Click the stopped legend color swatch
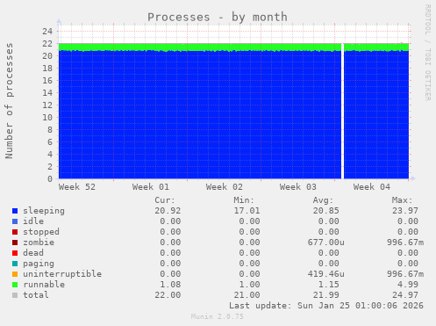 [15, 232]
